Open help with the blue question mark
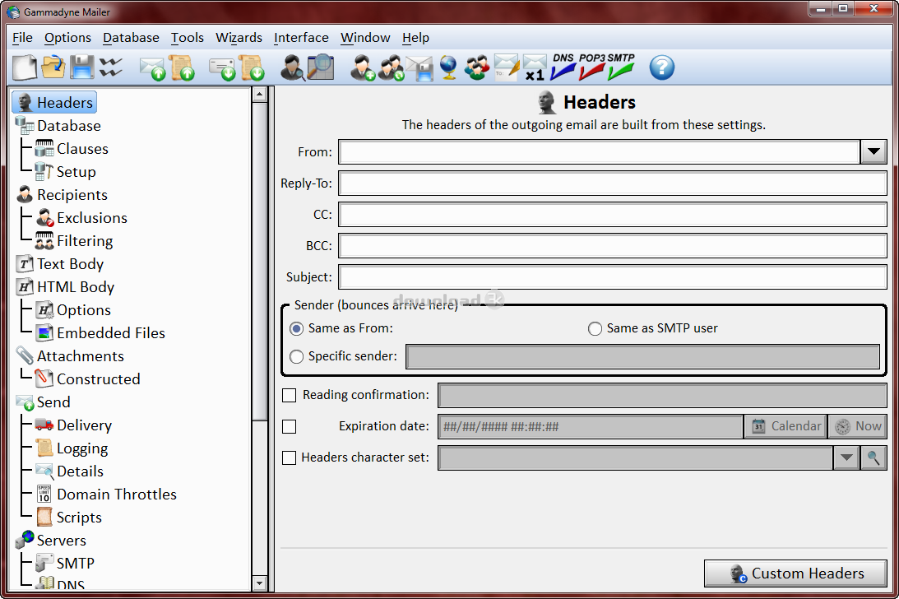899x599 pixels. (x=661, y=67)
